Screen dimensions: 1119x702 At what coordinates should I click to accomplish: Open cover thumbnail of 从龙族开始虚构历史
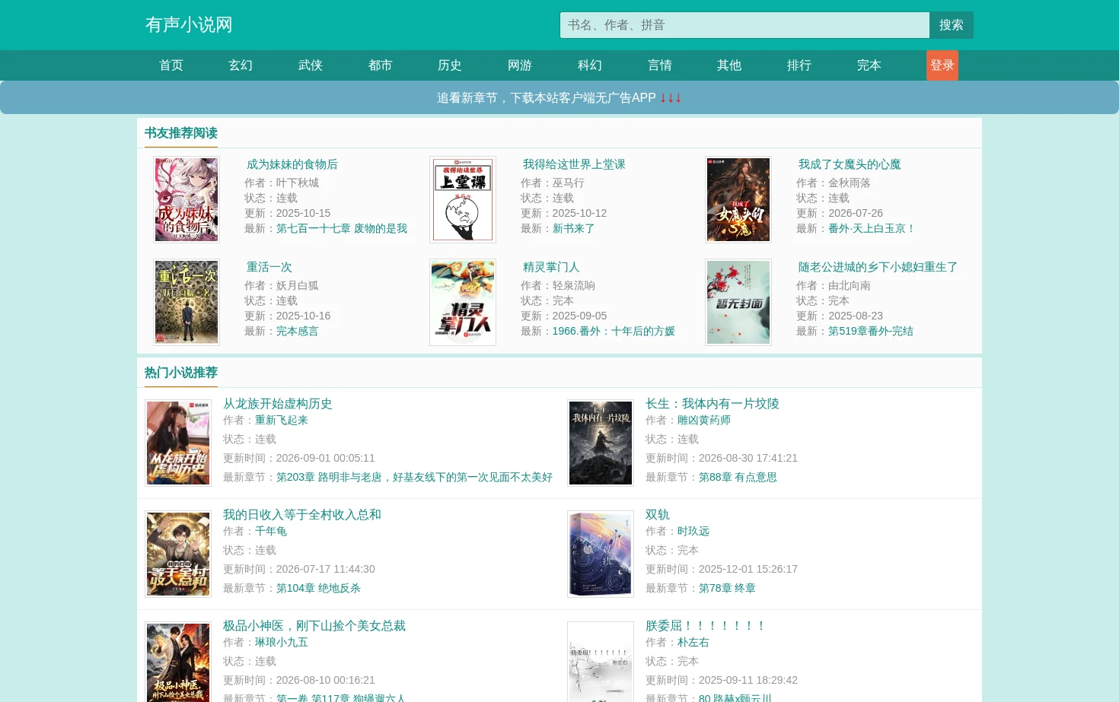point(178,443)
